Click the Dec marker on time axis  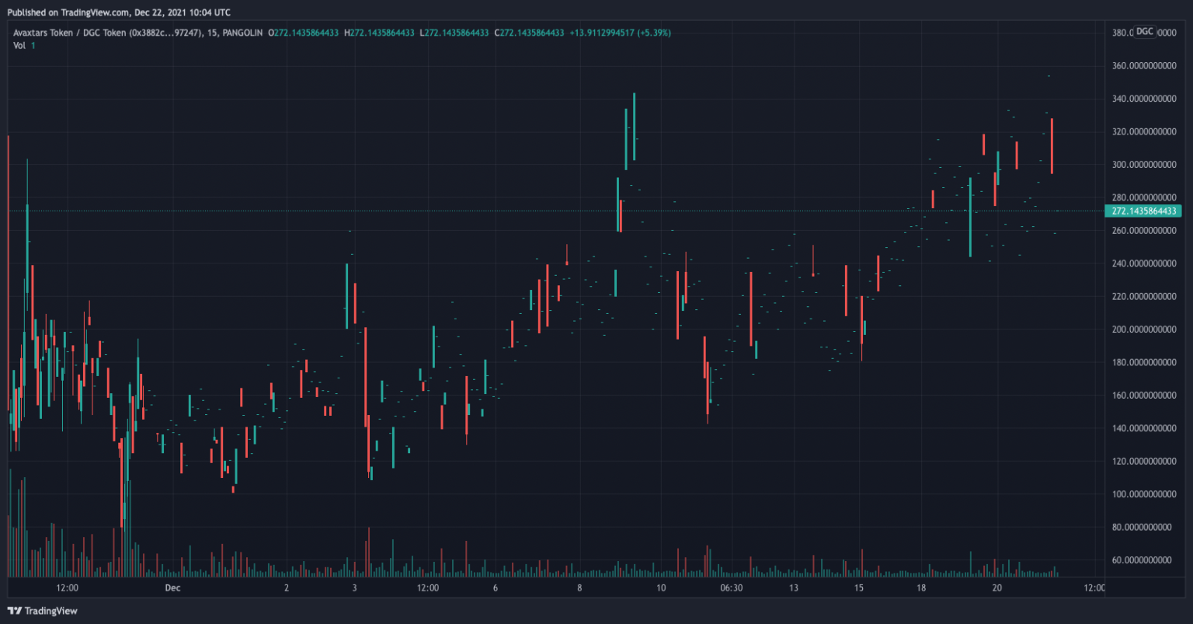[172, 588]
